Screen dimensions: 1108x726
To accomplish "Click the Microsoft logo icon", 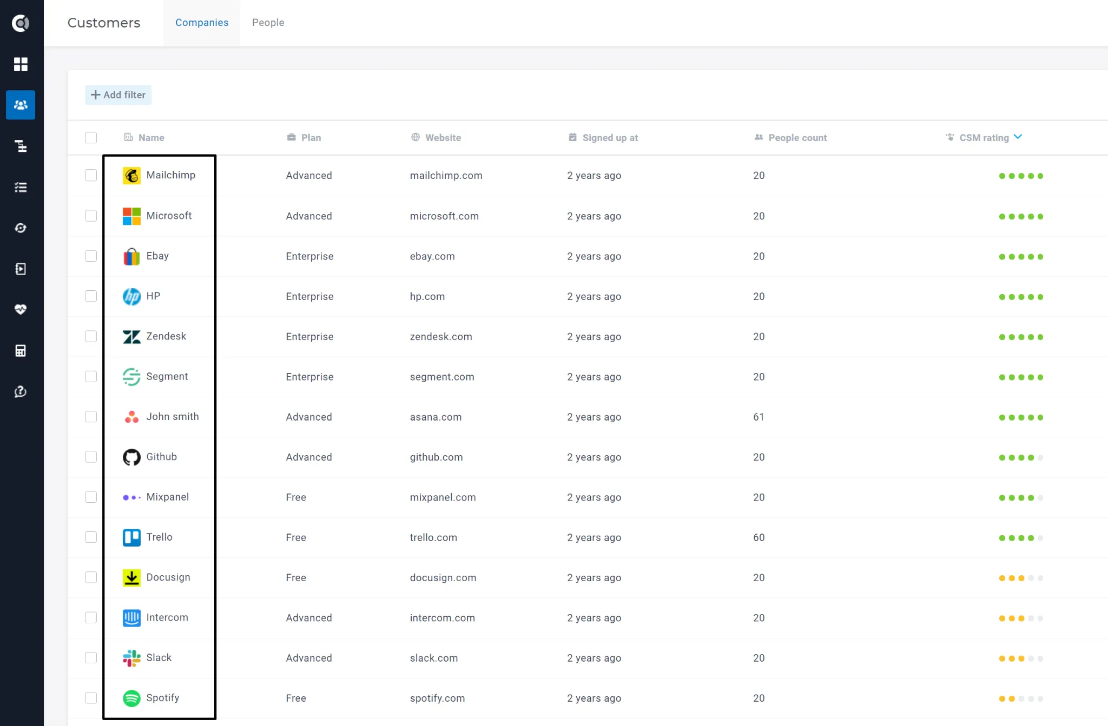I will (x=131, y=216).
